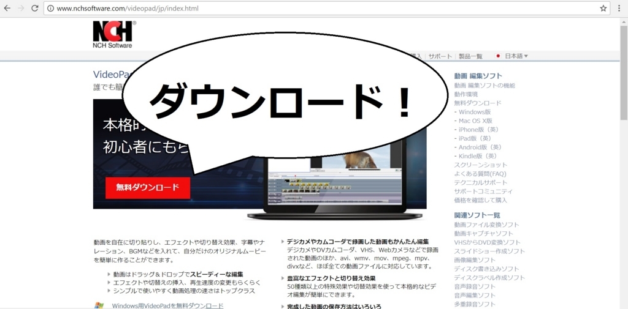Open ディスク書き込みソフト link
Screen dimensions: 628x309
pos(486,269)
